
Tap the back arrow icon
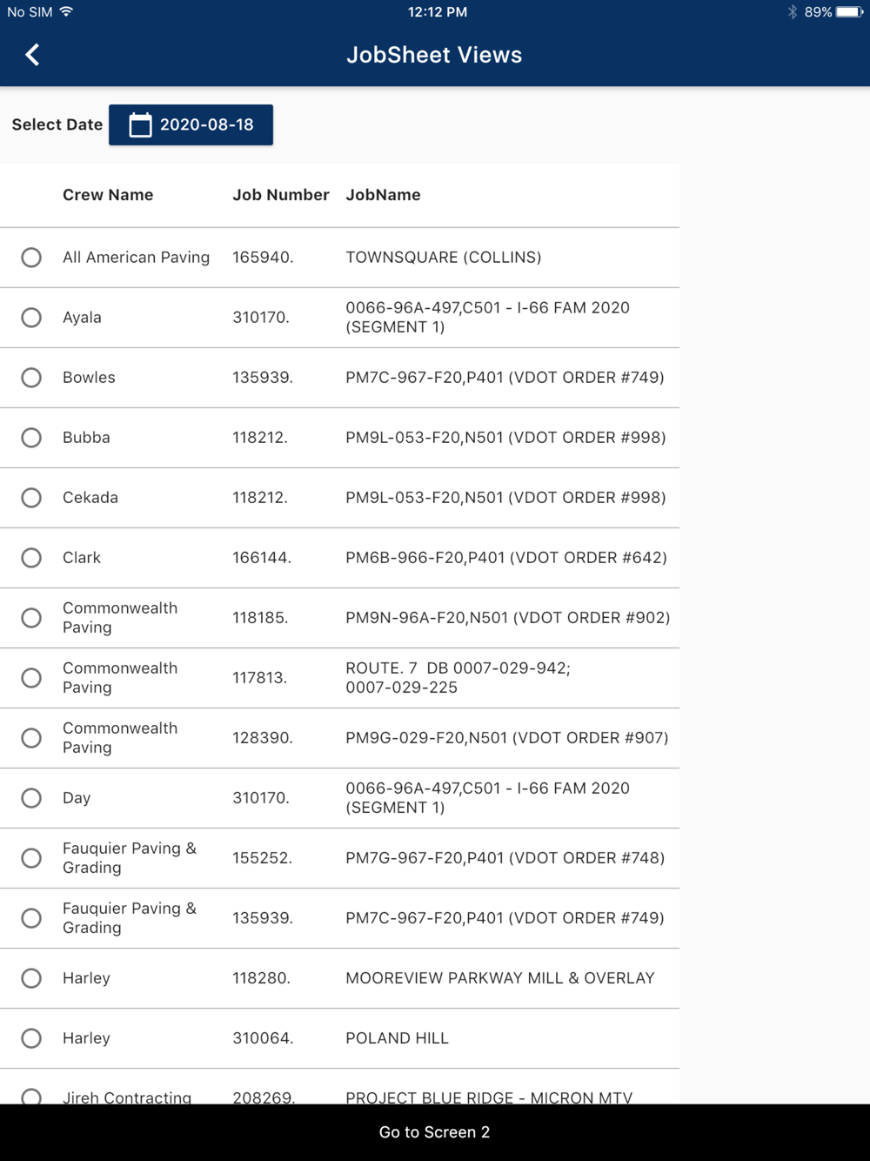point(32,55)
